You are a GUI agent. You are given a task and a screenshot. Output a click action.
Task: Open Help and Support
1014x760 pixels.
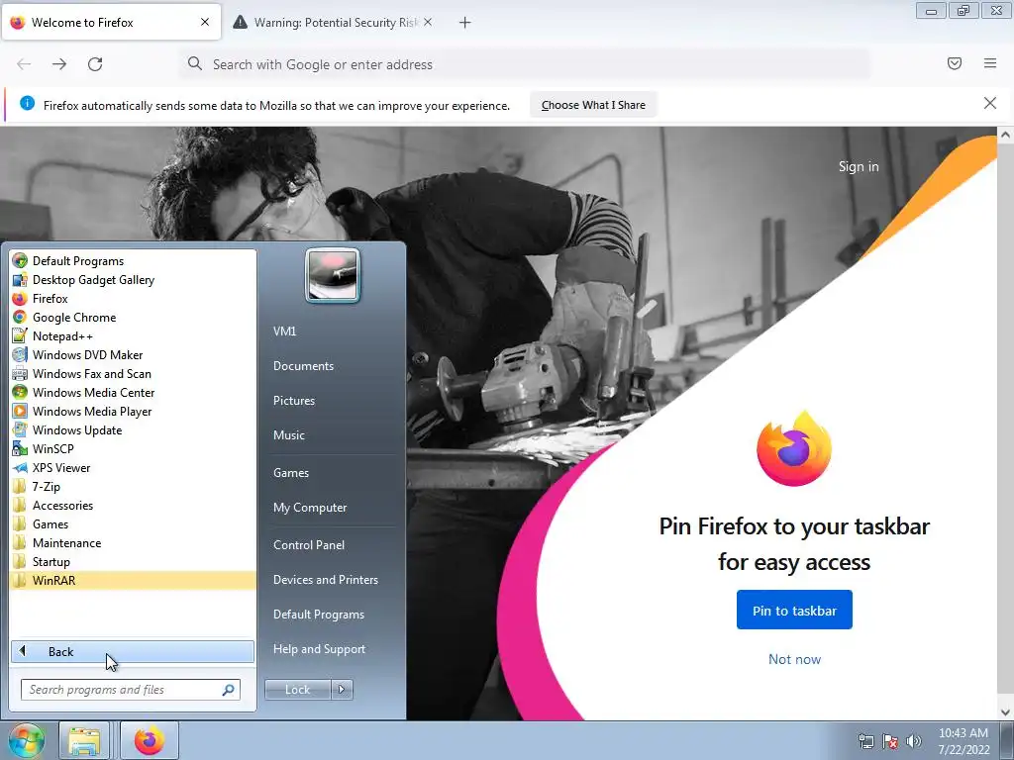click(x=320, y=649)
